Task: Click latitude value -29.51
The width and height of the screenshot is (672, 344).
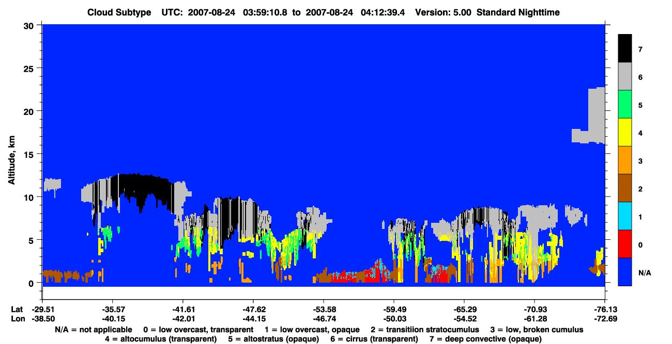Action: 42,309
